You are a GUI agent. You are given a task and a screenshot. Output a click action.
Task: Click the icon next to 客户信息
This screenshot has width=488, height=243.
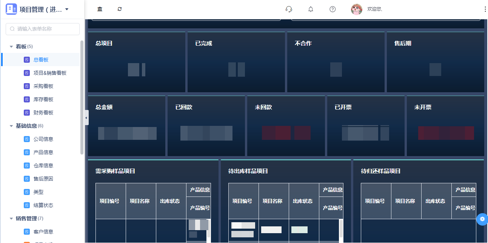click(27, 232)
